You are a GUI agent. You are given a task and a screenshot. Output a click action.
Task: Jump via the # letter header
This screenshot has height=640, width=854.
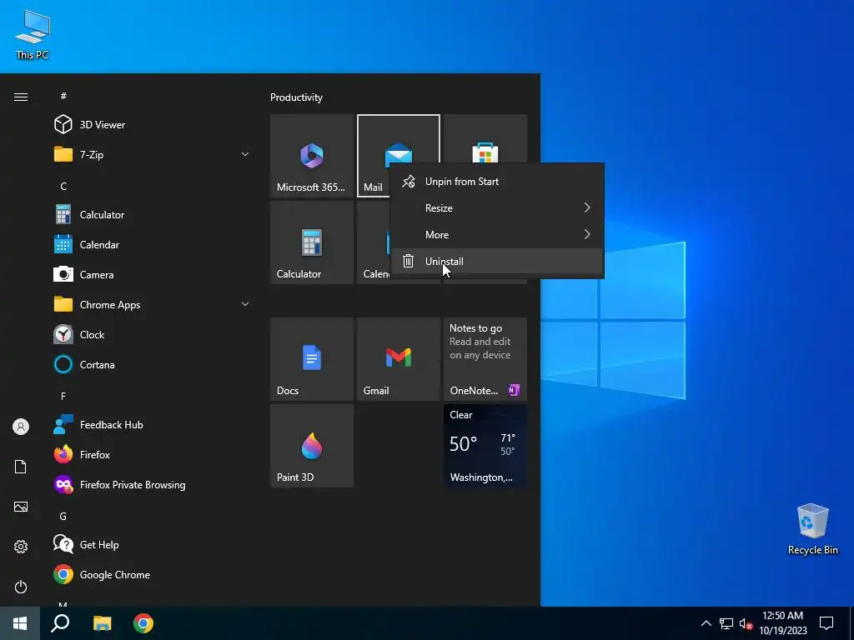click(x=63, y=96)
